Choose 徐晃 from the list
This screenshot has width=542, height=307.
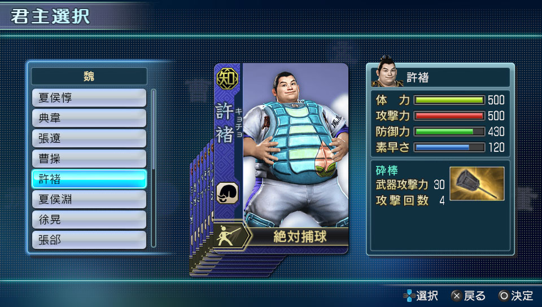coord(89,220)
